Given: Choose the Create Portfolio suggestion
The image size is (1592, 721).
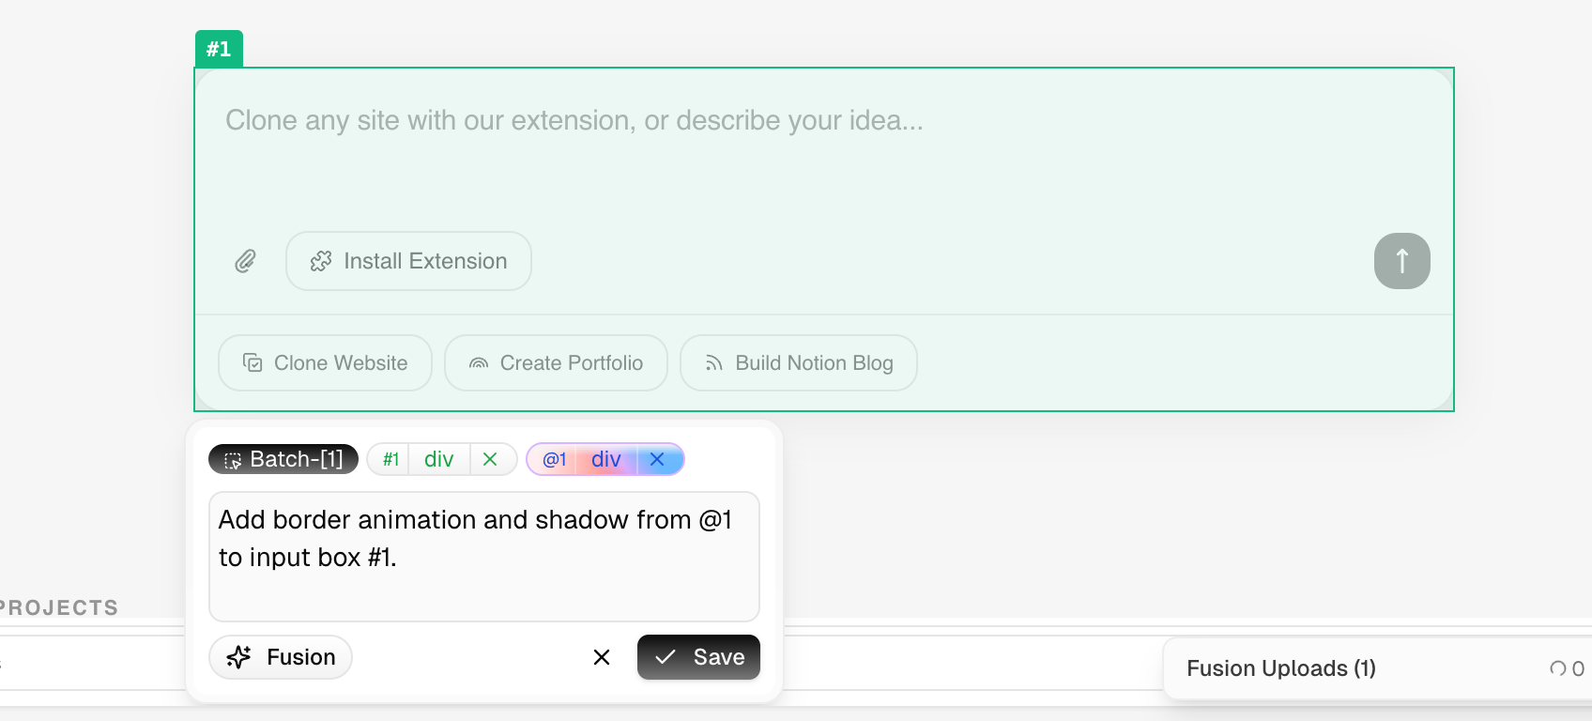Looking at the screenshot, I should pyautogui.click(x=556, y=363).
